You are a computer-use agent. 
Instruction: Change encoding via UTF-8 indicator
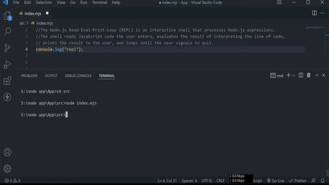(x=207, y=180)
